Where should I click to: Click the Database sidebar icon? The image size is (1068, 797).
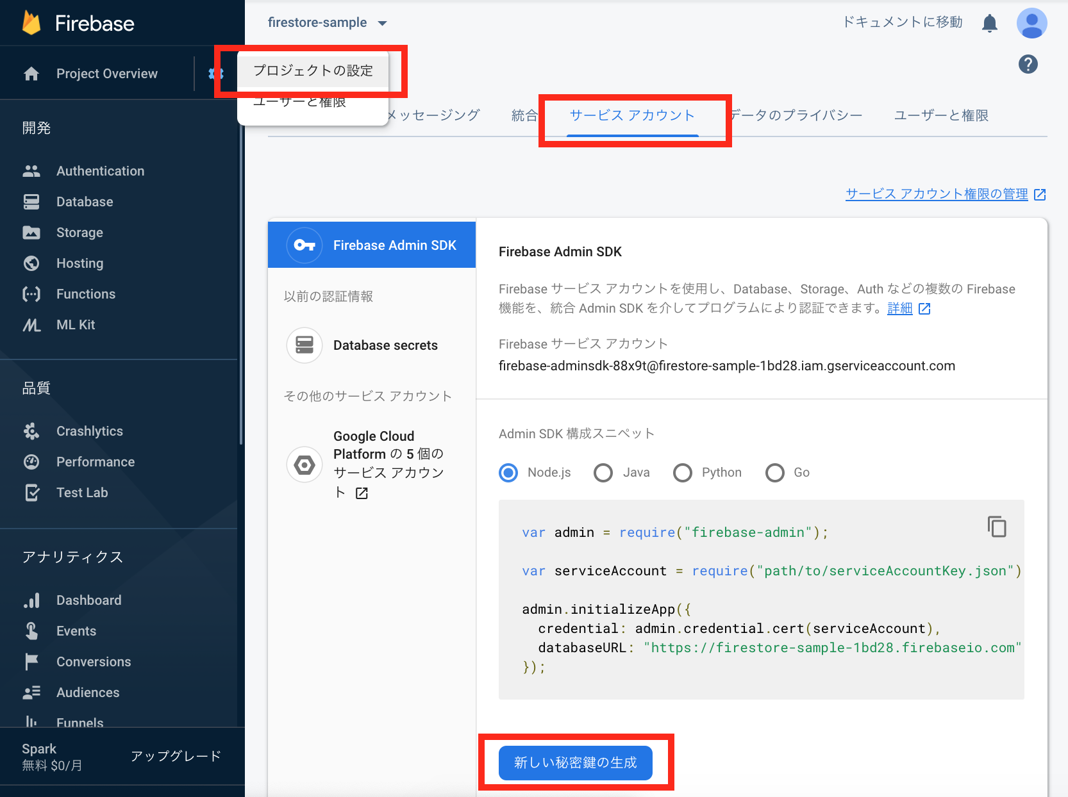(31, 202)
